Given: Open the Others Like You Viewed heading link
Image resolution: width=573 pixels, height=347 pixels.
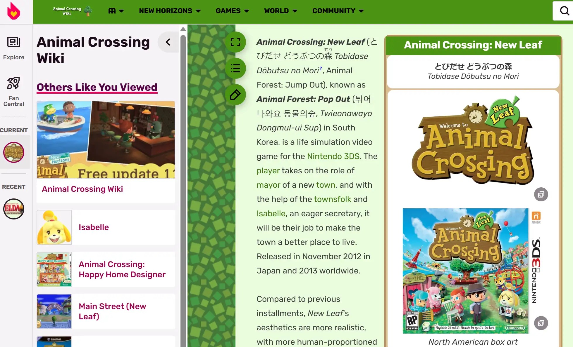Looking at the screenshot, I should (97, 87).
